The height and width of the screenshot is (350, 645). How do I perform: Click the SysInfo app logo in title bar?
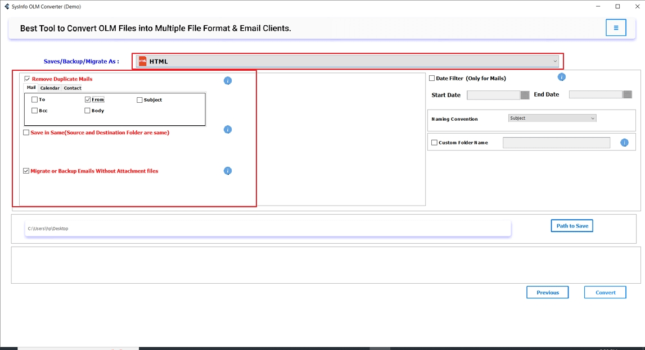tap(7, 7)
